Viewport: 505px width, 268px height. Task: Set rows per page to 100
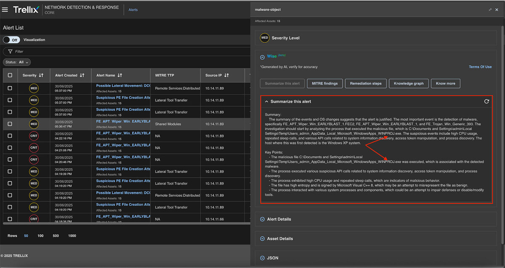coord(40,236)
